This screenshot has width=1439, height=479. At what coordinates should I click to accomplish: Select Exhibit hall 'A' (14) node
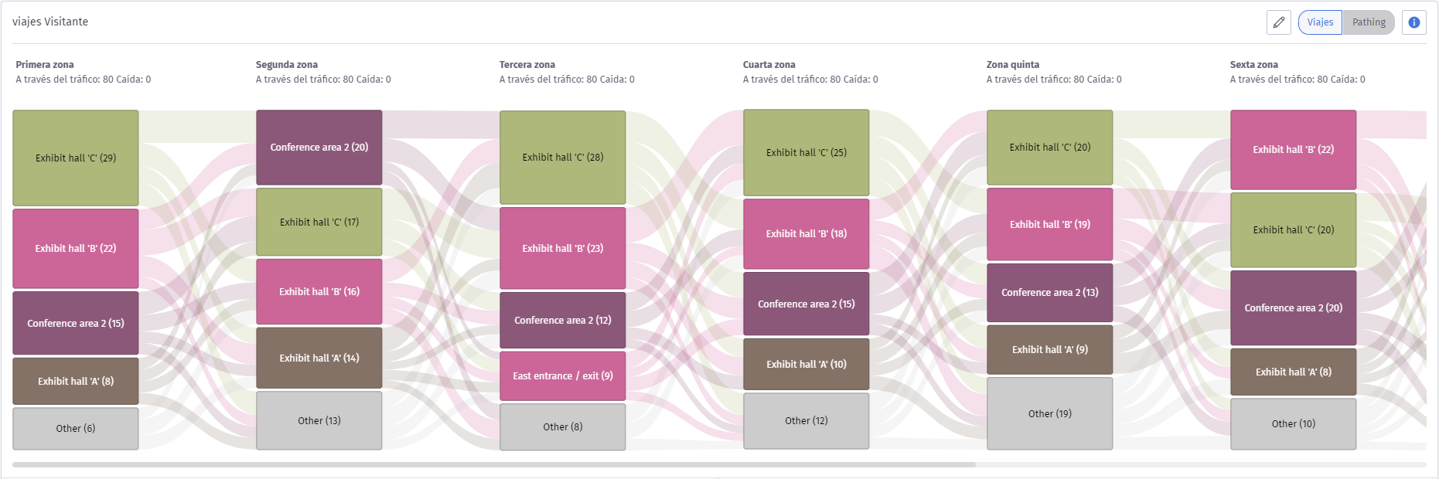(319, 358)
